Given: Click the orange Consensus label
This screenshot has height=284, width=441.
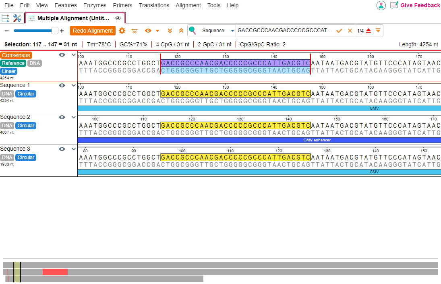Looking at the screenshot, I should pos(16,56).
